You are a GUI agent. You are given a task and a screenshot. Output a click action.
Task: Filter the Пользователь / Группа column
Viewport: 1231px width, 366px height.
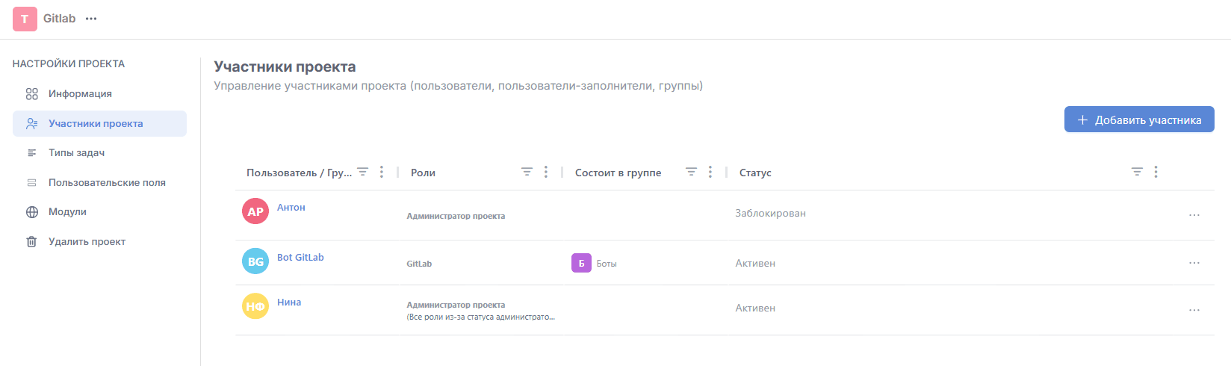click(362, 173)
